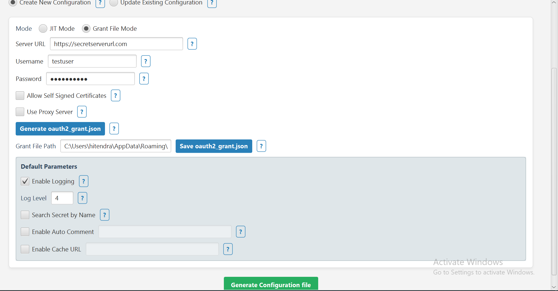Screen dimensions: 558x291
Task: Click the vertical scrollbar down arrow
Action: pos(554,287)
